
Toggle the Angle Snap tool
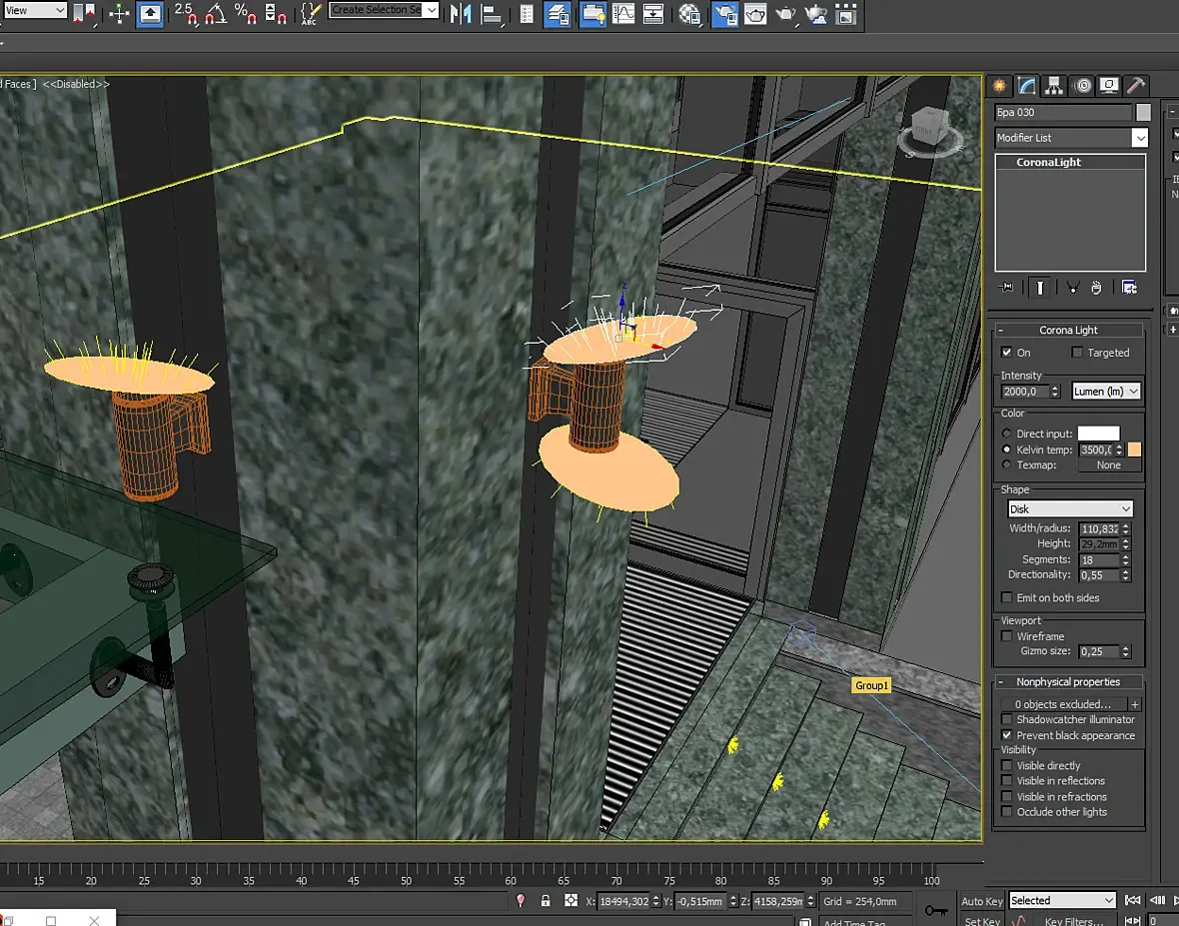(x=215, y=14)
